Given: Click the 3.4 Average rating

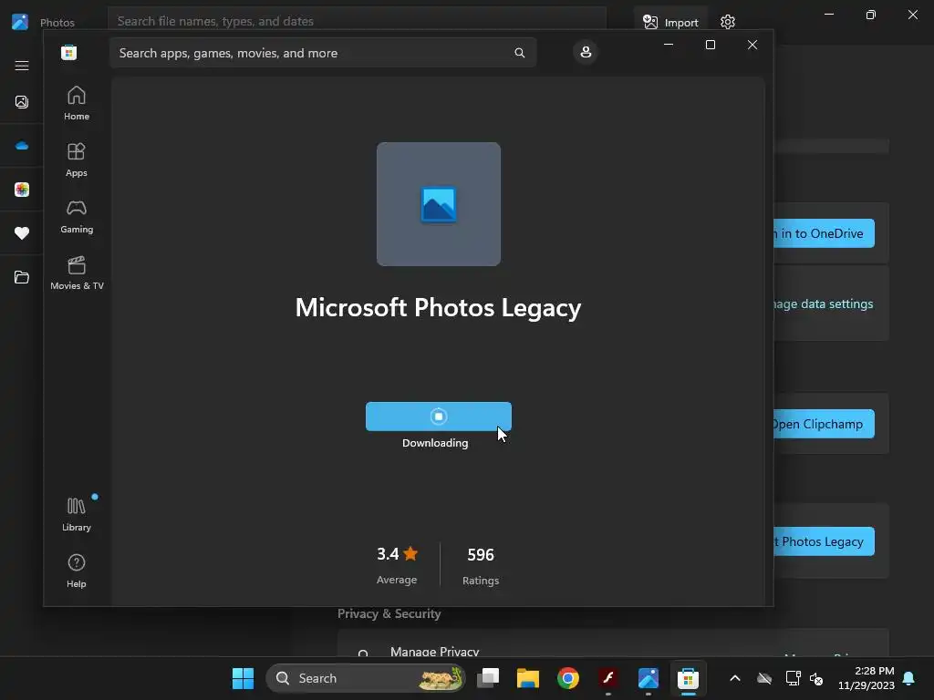Looking at the screenshot, I should click(398, 565).
